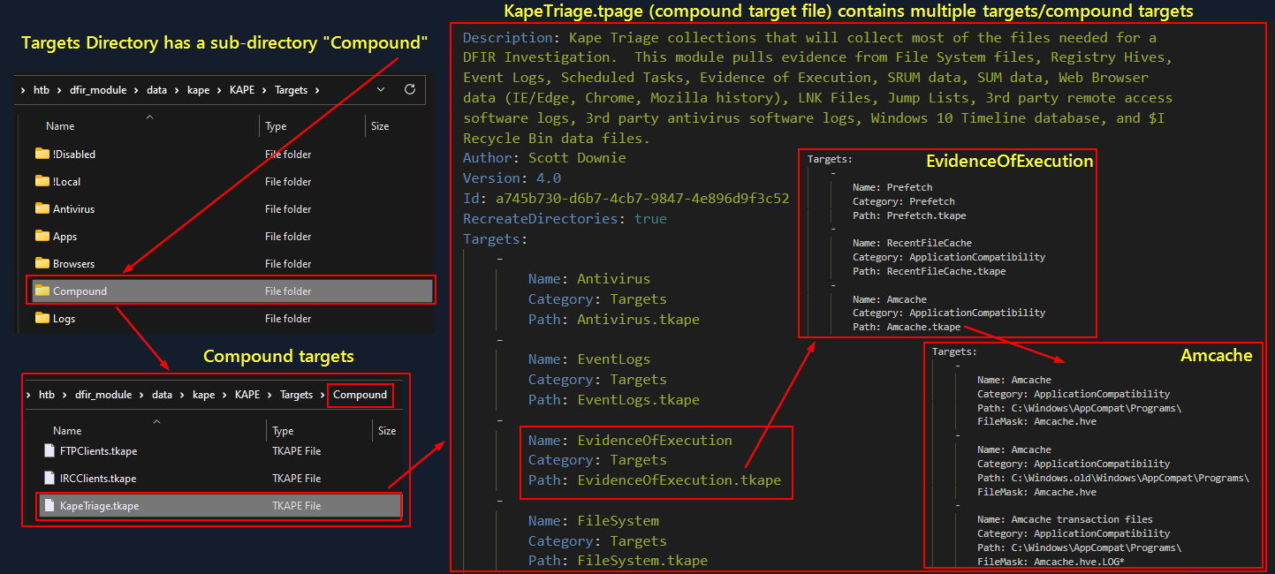Open the address bar history dropdown
This screenshot has width=1275, height=574.
(x=381, y=90)
